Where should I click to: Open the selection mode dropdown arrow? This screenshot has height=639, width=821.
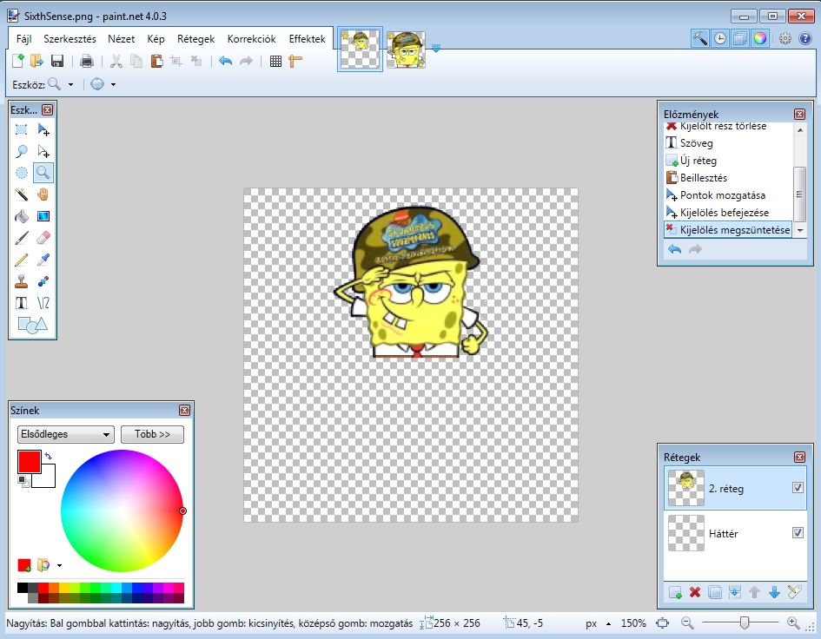tap(113, 84)
